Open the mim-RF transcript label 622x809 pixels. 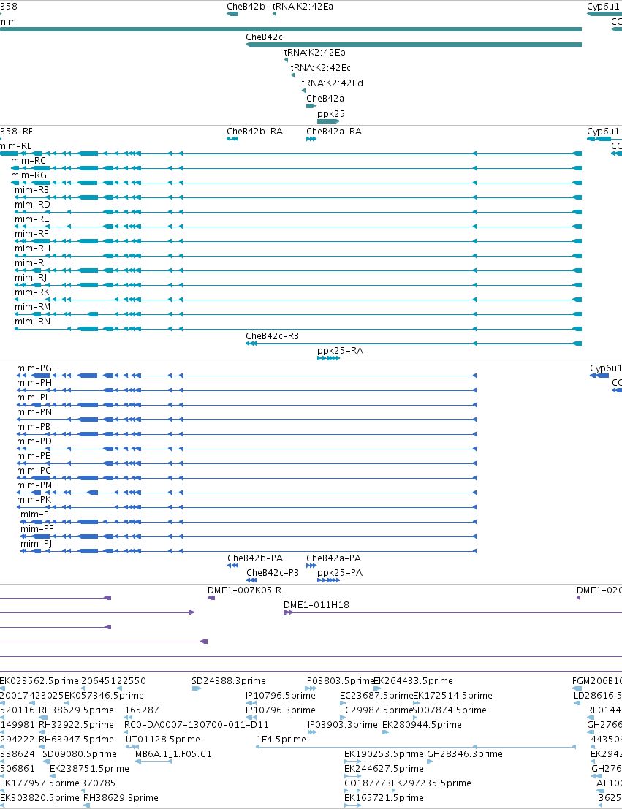pos(31,234)
